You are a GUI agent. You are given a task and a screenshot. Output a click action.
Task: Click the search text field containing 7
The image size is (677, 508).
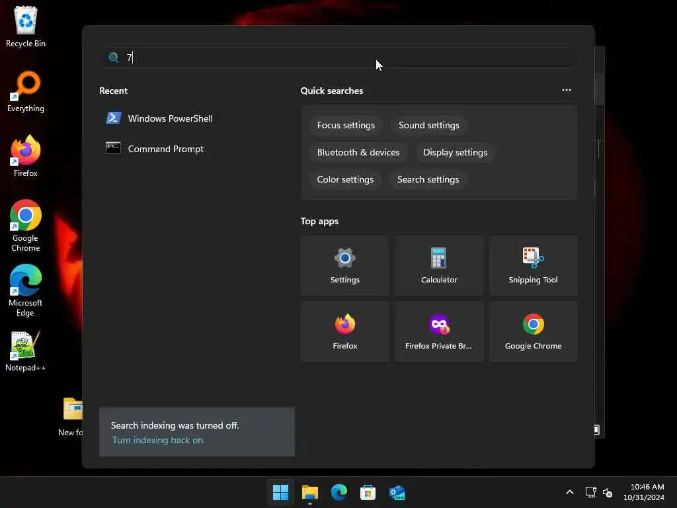(338, 58)
